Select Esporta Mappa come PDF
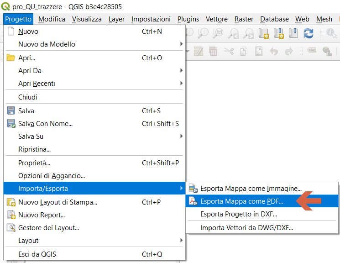The width and height of the screenshot is (340, 263). tap(242, 201)
